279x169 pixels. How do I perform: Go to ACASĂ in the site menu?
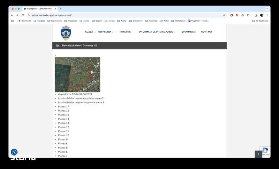coord(89,32)
